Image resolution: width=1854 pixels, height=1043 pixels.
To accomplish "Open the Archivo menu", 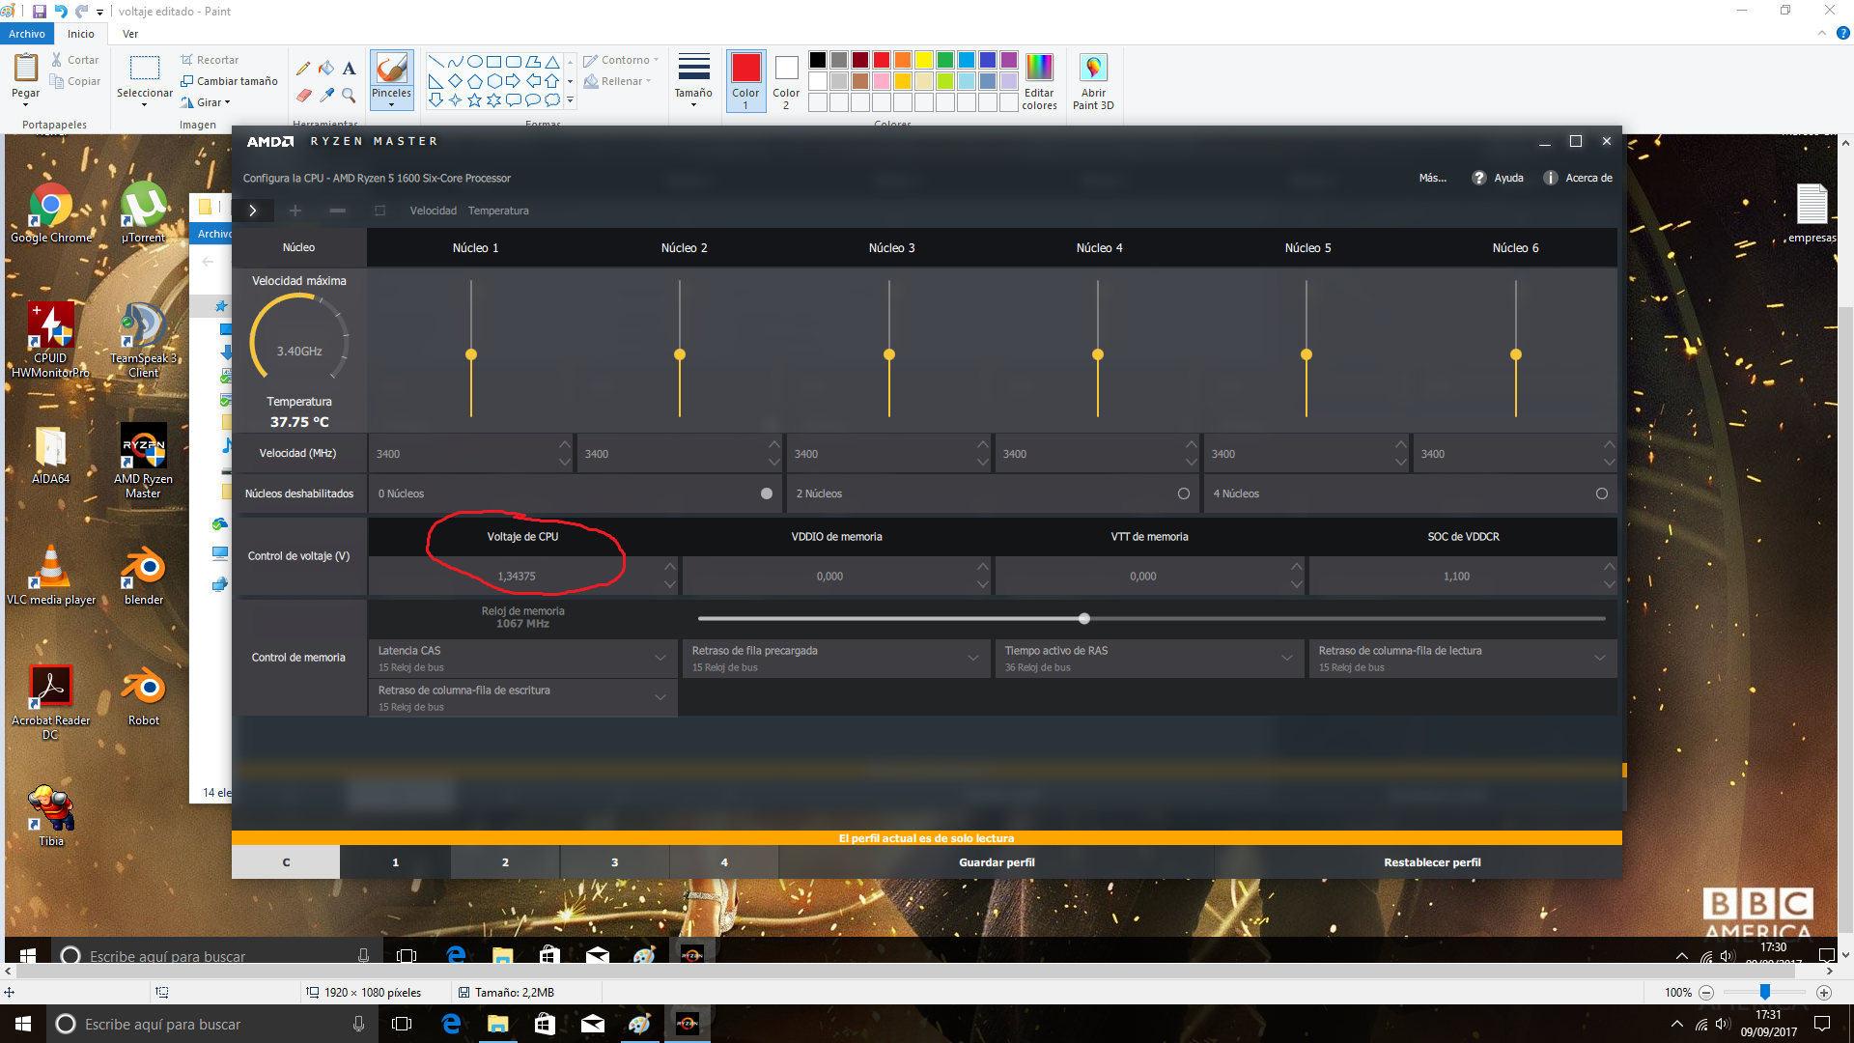I will [x=27, y=34].
